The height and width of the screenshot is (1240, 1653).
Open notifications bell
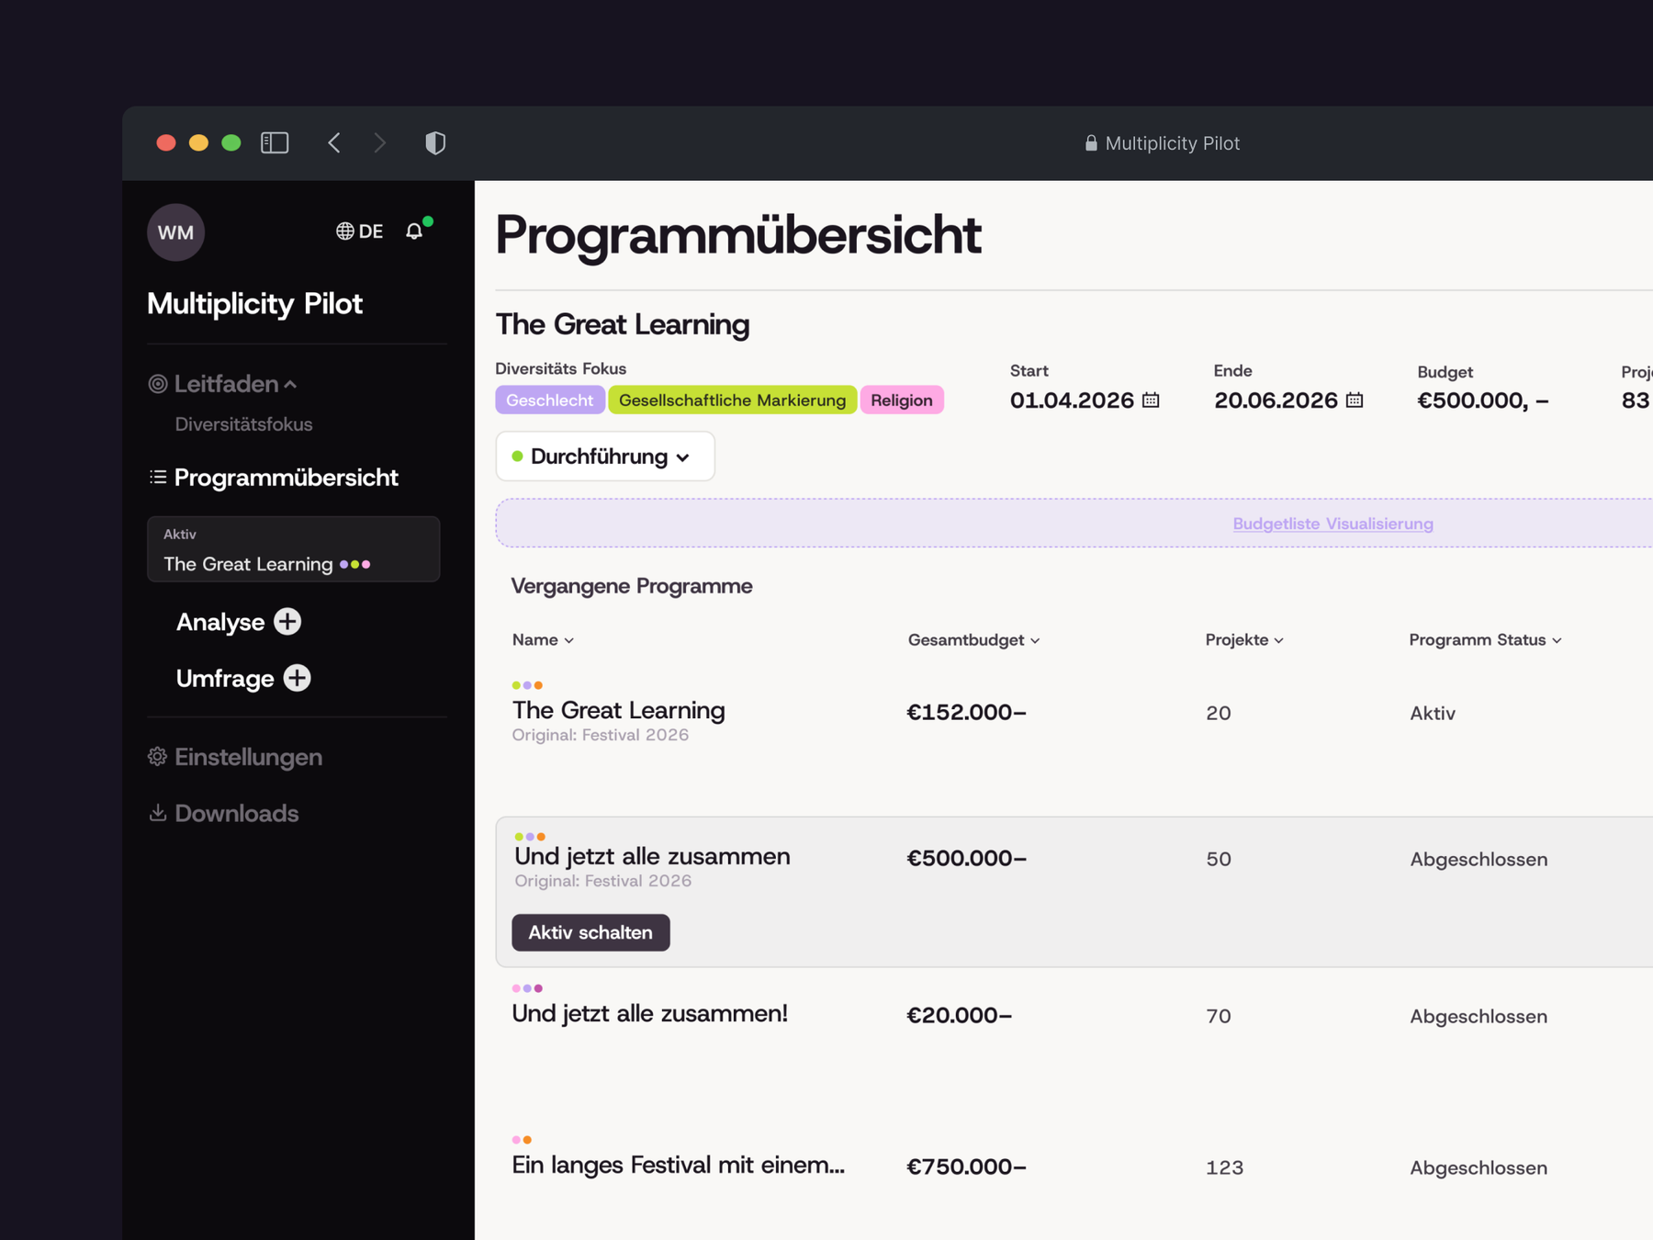click(415, 231)
